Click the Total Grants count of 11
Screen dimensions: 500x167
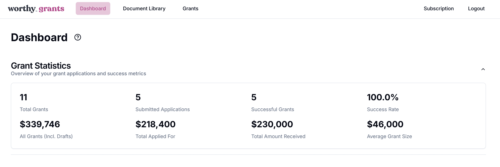tap(24, 97)
